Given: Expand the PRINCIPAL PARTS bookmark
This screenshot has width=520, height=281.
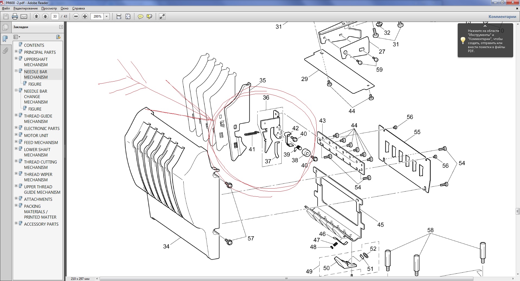Looking at the screenshot, I should pos(16,51).
